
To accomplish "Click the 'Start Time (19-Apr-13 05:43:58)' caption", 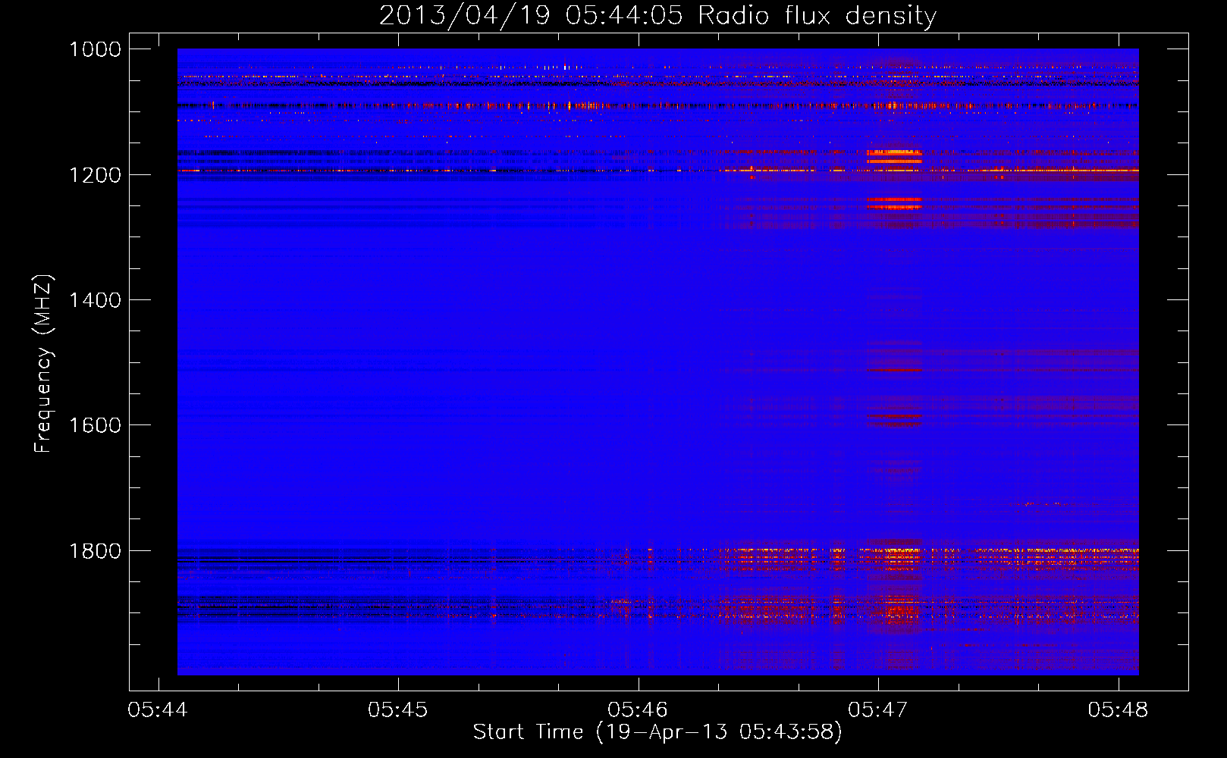I will tap(657, 732).
